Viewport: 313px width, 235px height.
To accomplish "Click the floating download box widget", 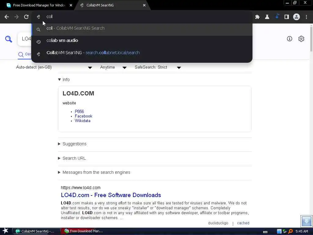I will pyautogui.click(x=306, y=221).
